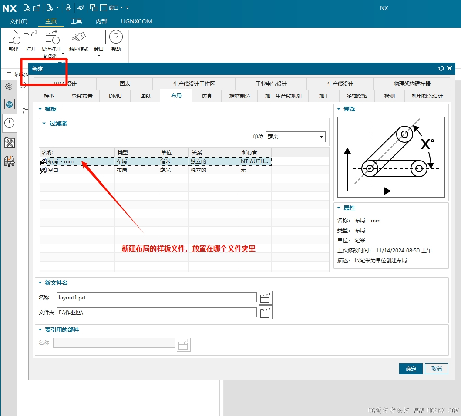The height and width of the screenshot is (416, 461).
Task: Click the 确定 button
Action: point(411,369)
